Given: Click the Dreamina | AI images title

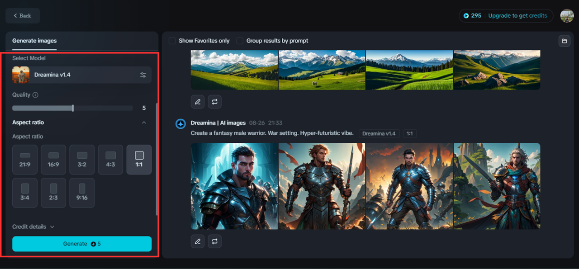Looking at the screenshot, I should pos(218,123).
